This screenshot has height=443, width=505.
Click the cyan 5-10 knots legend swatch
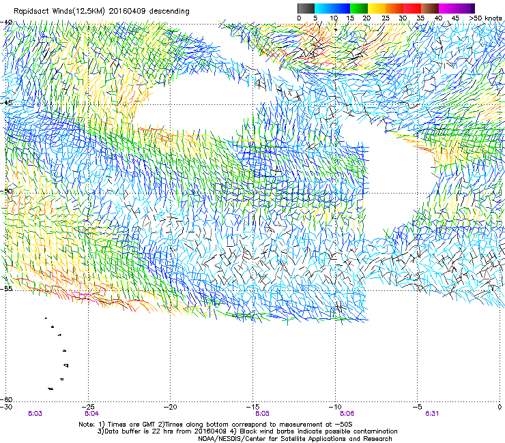[x=323, y=8]
